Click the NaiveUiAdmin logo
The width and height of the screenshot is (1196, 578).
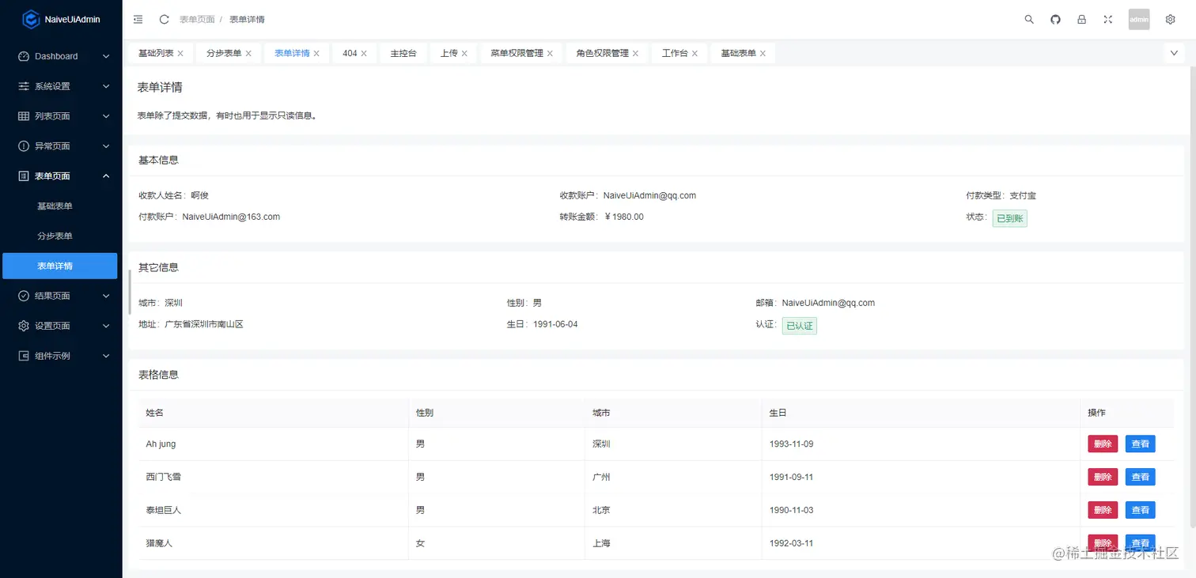(59, 18)
